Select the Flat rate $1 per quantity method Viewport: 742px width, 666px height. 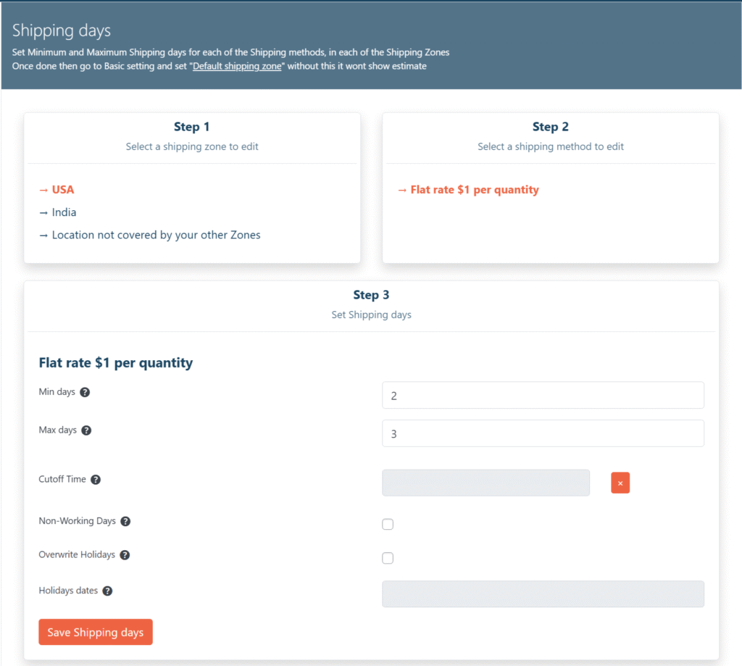[474, 190]
